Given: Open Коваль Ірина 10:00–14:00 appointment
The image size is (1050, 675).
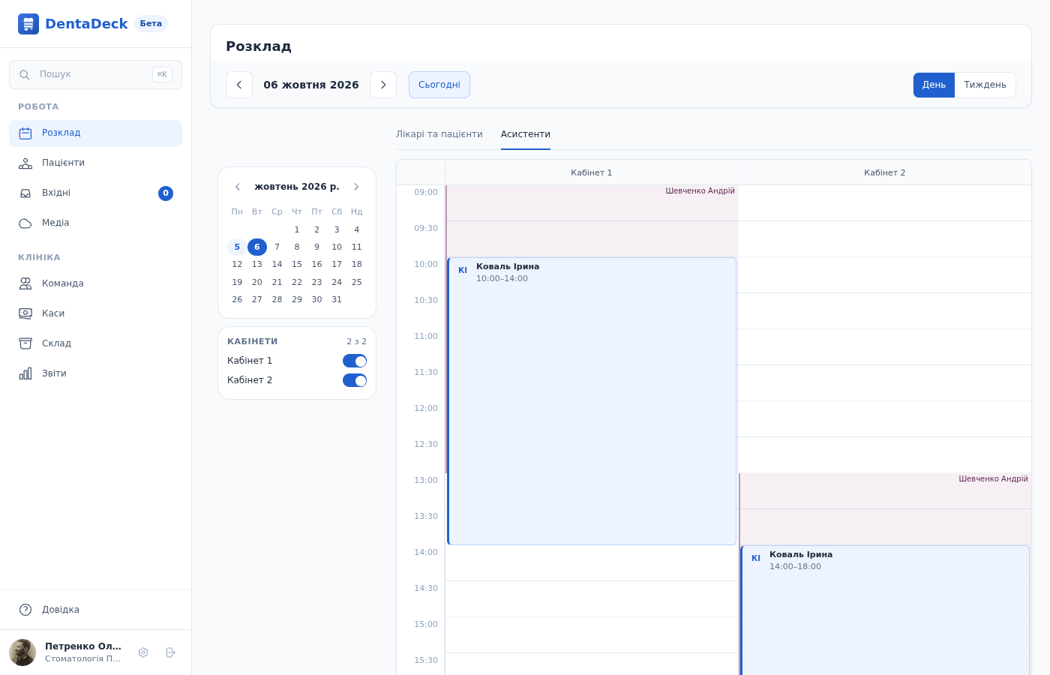Looking at the screenshot, I should click(592, 401).
